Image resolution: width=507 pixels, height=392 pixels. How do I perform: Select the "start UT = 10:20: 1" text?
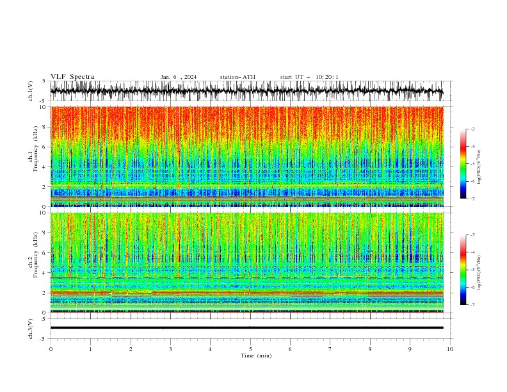309,77
